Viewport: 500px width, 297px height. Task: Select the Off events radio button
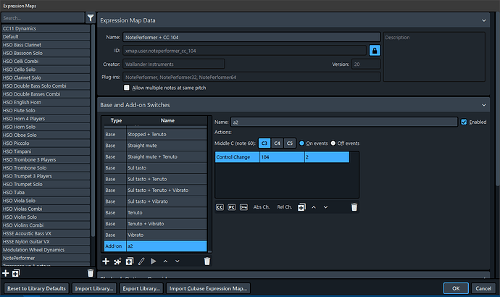pyautogui.click(x=333, y=143)
